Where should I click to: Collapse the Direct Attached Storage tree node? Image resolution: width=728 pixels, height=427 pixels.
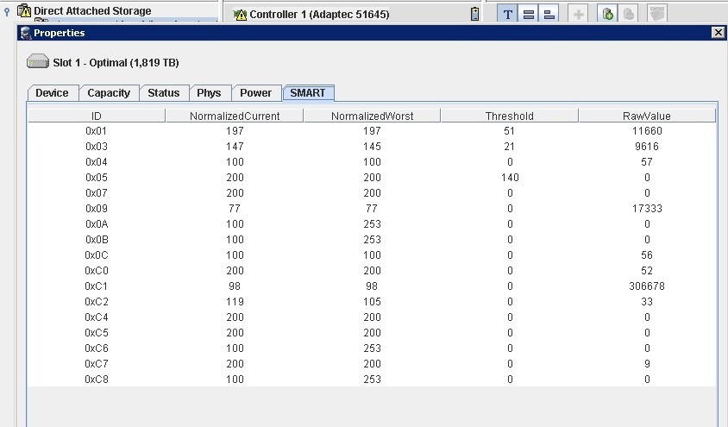pyautogui.click(x=8, y=11)
